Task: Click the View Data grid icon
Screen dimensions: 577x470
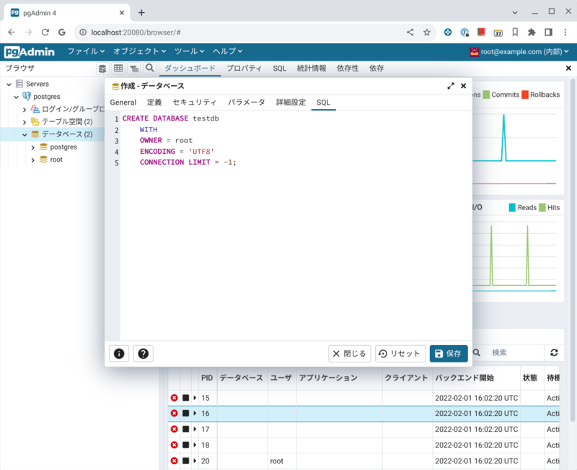Action: (118, 69)
